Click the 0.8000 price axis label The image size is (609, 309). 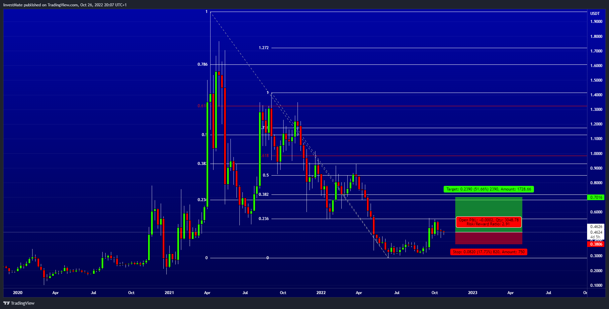(x=596, y=183)
